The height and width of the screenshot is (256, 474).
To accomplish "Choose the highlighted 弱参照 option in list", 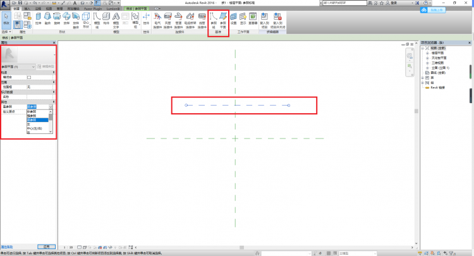I will tap(37, 120).
